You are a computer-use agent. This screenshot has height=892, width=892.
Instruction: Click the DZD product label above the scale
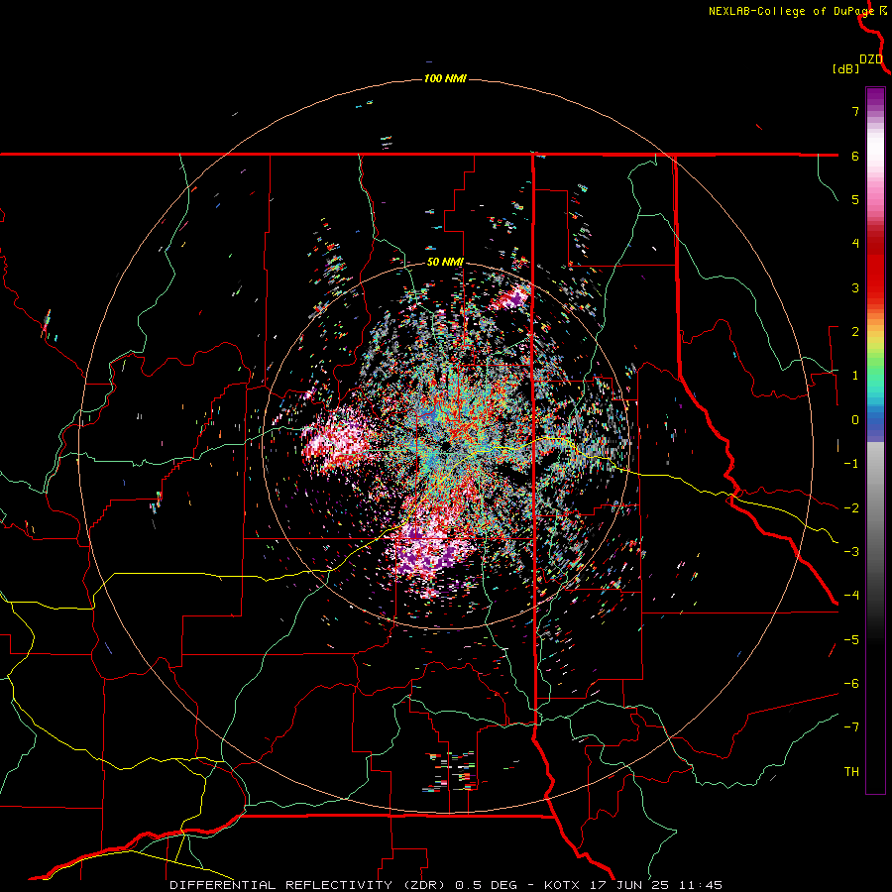[x=871, y=59]
